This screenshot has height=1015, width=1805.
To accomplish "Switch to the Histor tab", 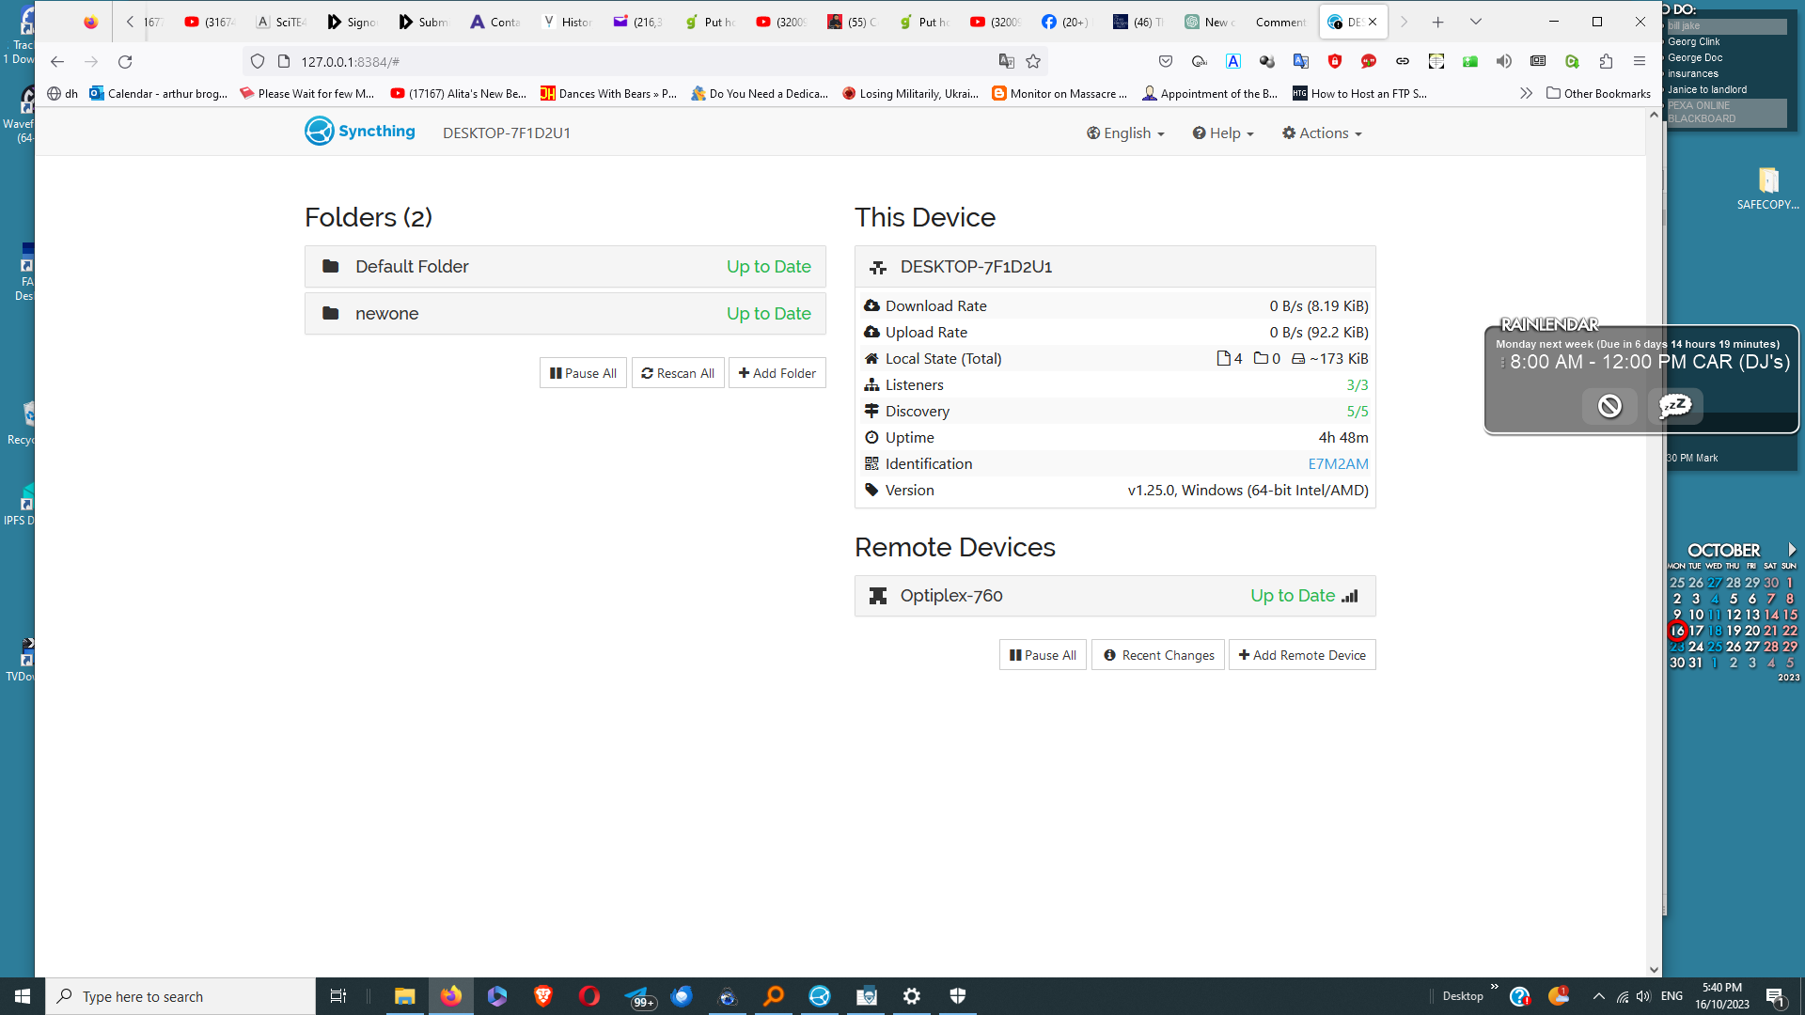I will pos(568,22).
